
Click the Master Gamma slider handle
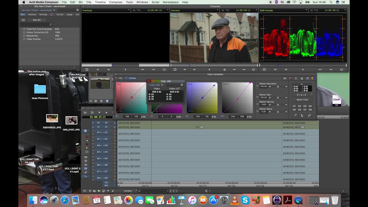(x=278, y=105)
